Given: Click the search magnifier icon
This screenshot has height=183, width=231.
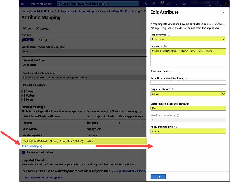Looking at the screenshot, I should [59, 4].
